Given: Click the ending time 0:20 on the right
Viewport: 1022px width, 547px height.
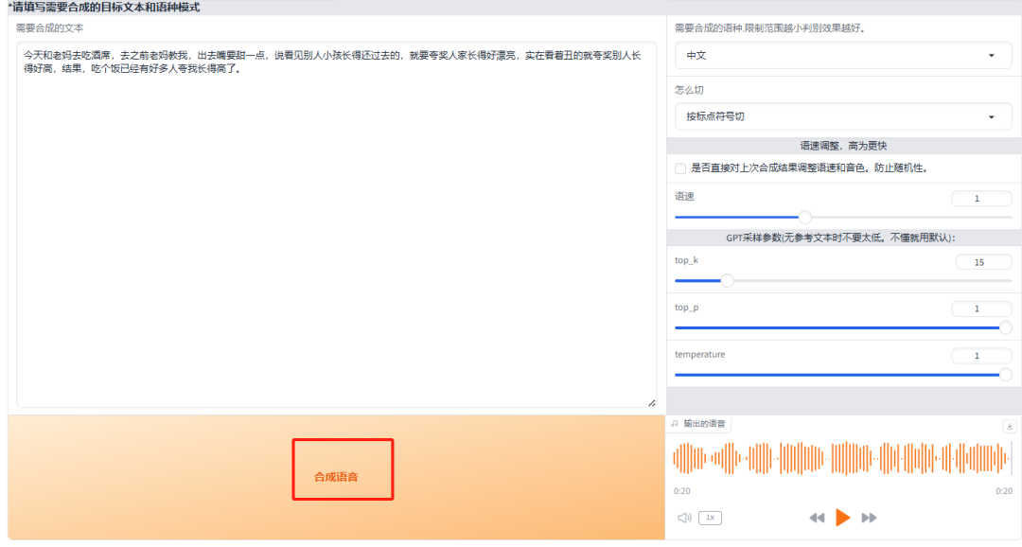Looking at the screenshot, I should (x=1004, y=491).
